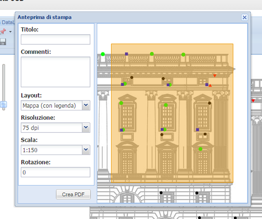Select the red triangle marker right of the dialog
The height and width of the screenshot is (219, 262).
tap(253, 100)
